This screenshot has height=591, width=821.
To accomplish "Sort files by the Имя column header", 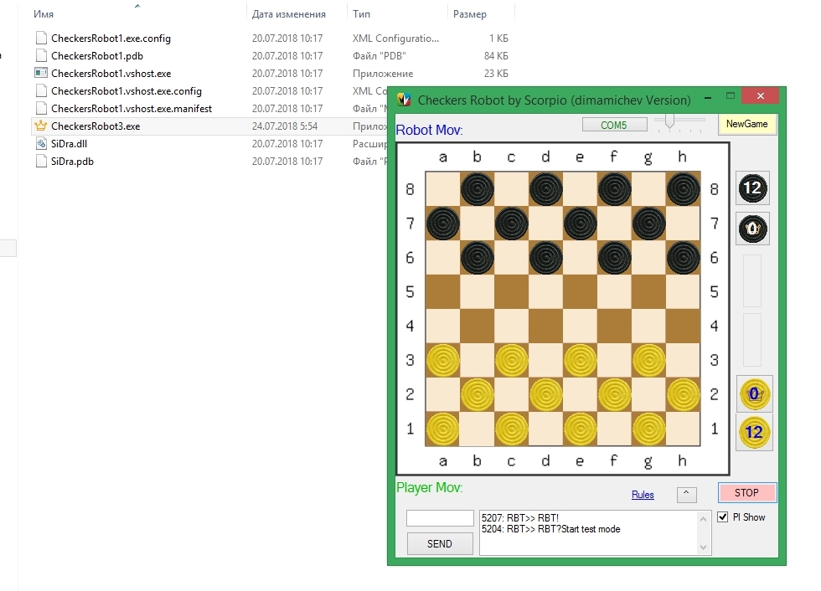I will pos(44,14).
